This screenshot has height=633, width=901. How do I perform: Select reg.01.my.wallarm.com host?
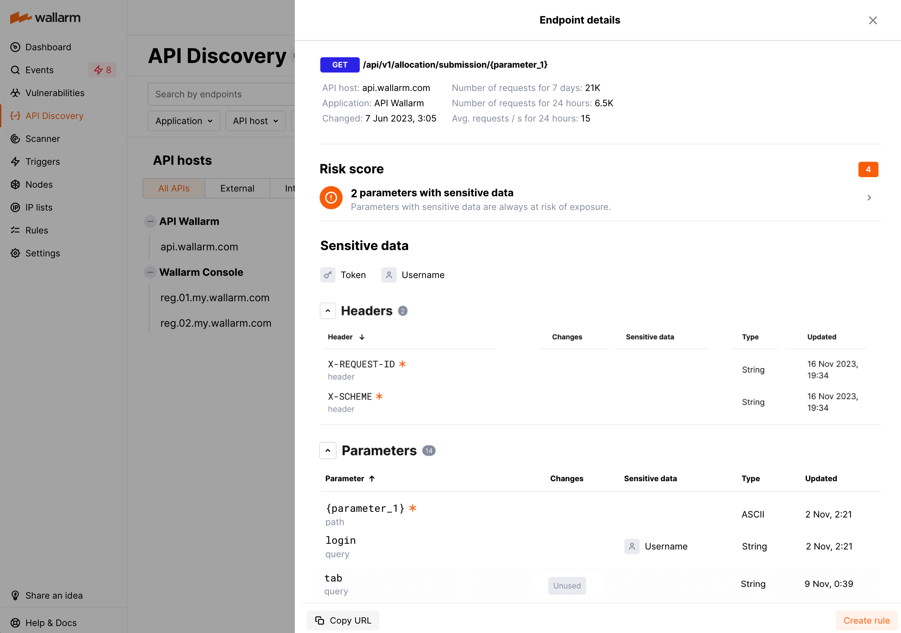click(215, 298)
